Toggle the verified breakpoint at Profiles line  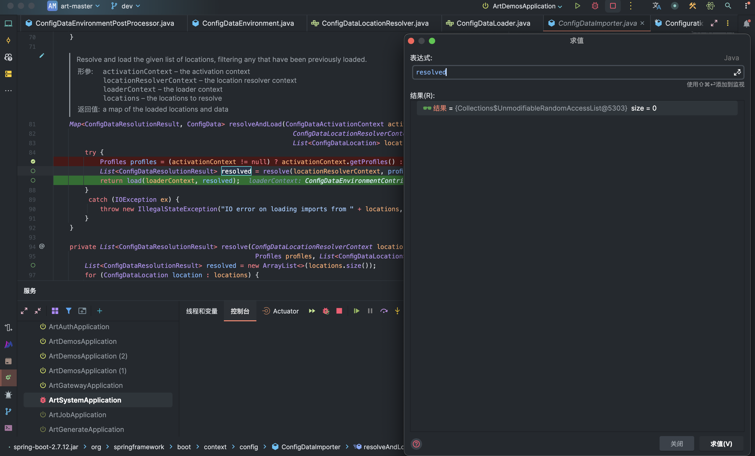point(33,161)
